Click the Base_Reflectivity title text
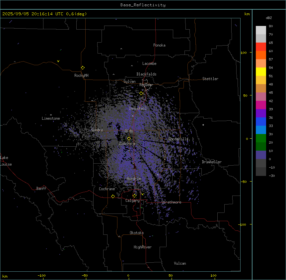 (143, 5)
